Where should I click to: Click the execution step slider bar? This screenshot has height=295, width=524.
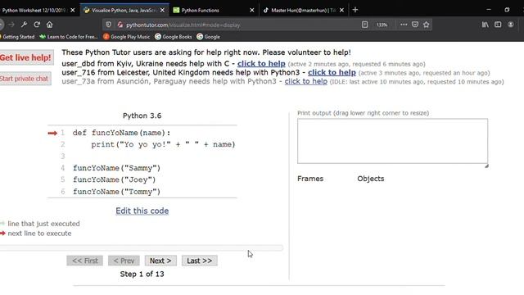pos(141,247)
